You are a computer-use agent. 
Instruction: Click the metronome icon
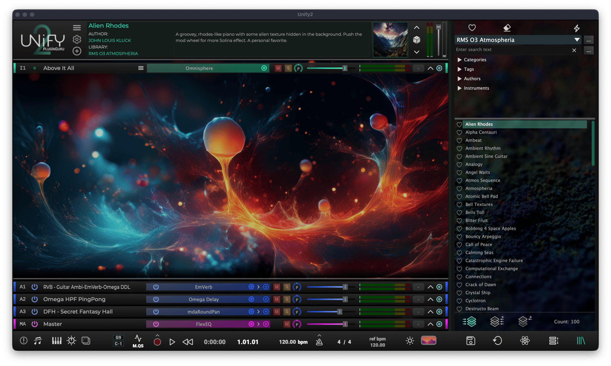[319, 341]
